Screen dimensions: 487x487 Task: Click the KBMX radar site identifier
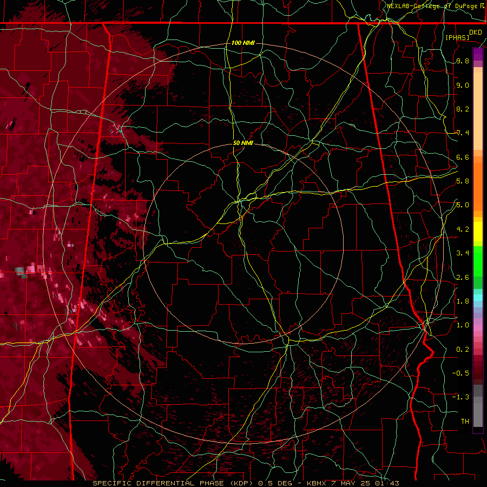pos(317,483)
